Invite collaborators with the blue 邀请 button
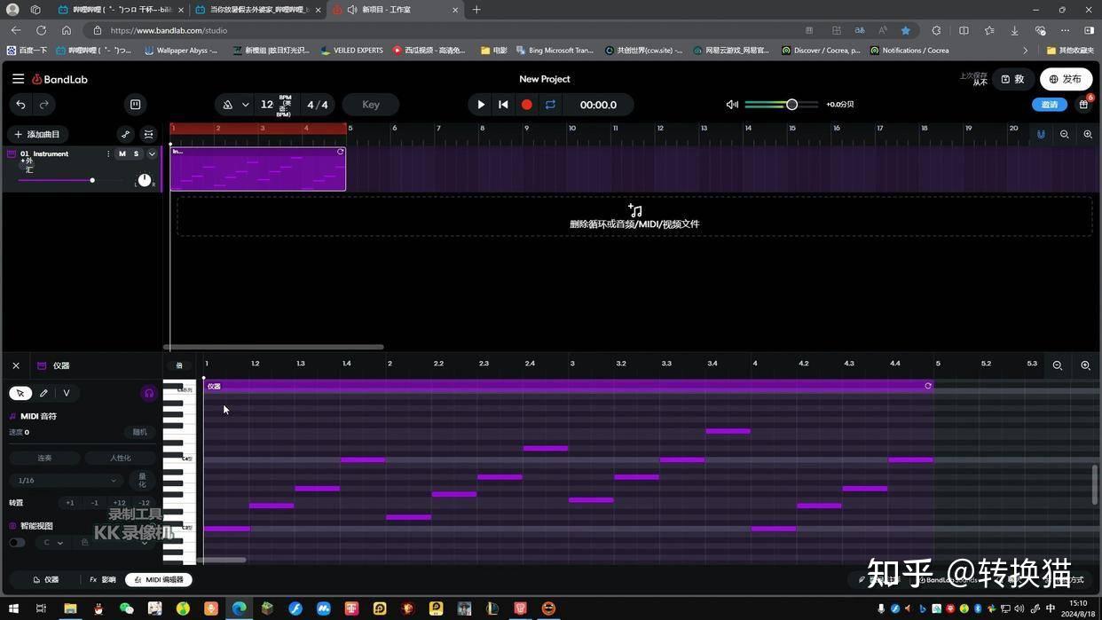1102x620 pixels. tap(1050, 105)
